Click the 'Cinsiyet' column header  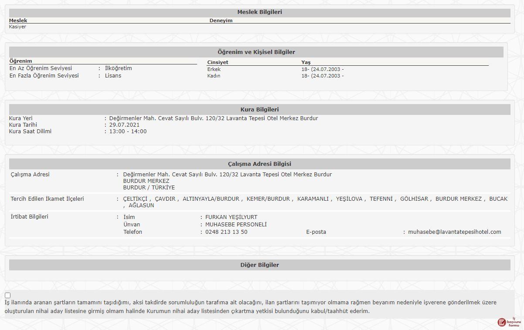[218, 62]
